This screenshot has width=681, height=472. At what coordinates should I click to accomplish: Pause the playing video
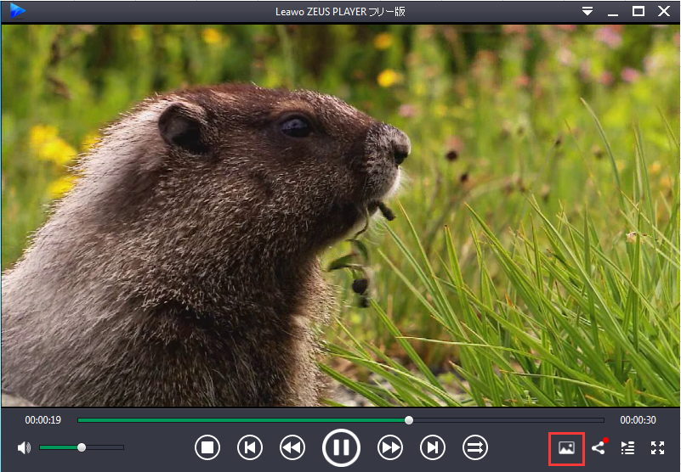tap(341, 447)
